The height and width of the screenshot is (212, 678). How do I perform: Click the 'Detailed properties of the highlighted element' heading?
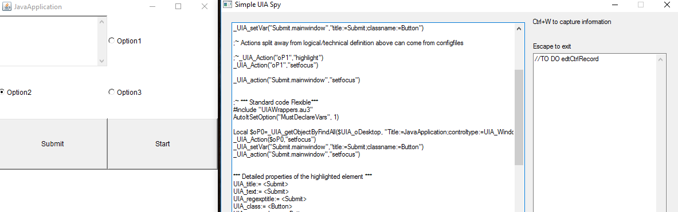click(x=302, y=177)
